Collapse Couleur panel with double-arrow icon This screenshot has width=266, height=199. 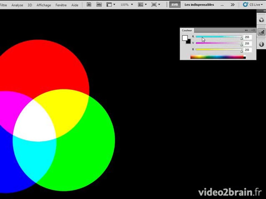pyautogui.click(x=246, y=30)
